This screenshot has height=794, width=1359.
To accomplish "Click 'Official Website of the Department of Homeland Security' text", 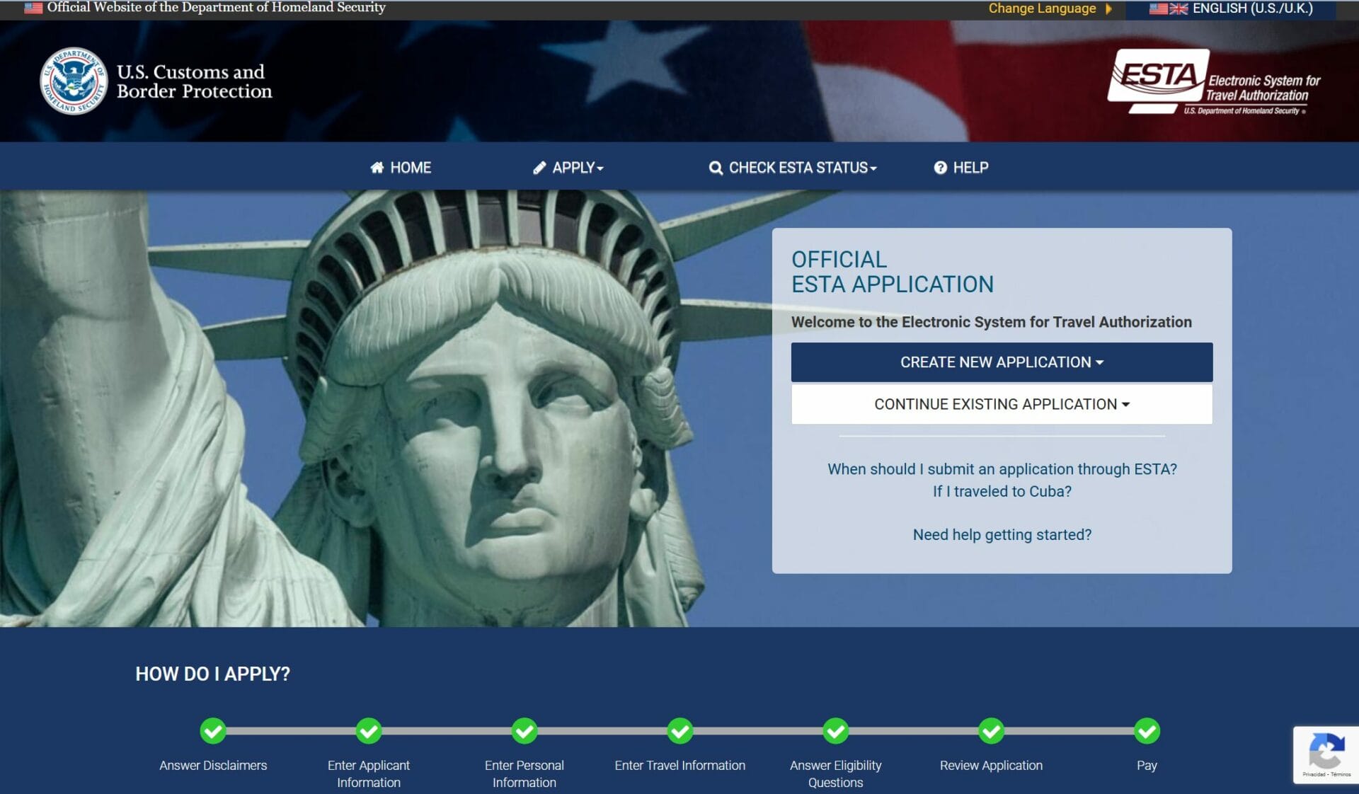I will click(x=216, y=7).
